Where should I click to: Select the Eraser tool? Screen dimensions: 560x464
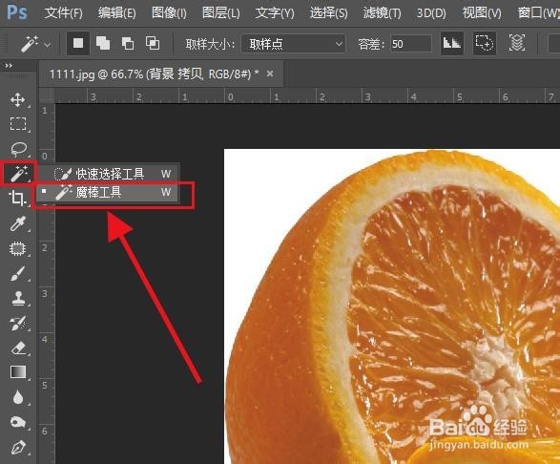[x=18, y=348]
